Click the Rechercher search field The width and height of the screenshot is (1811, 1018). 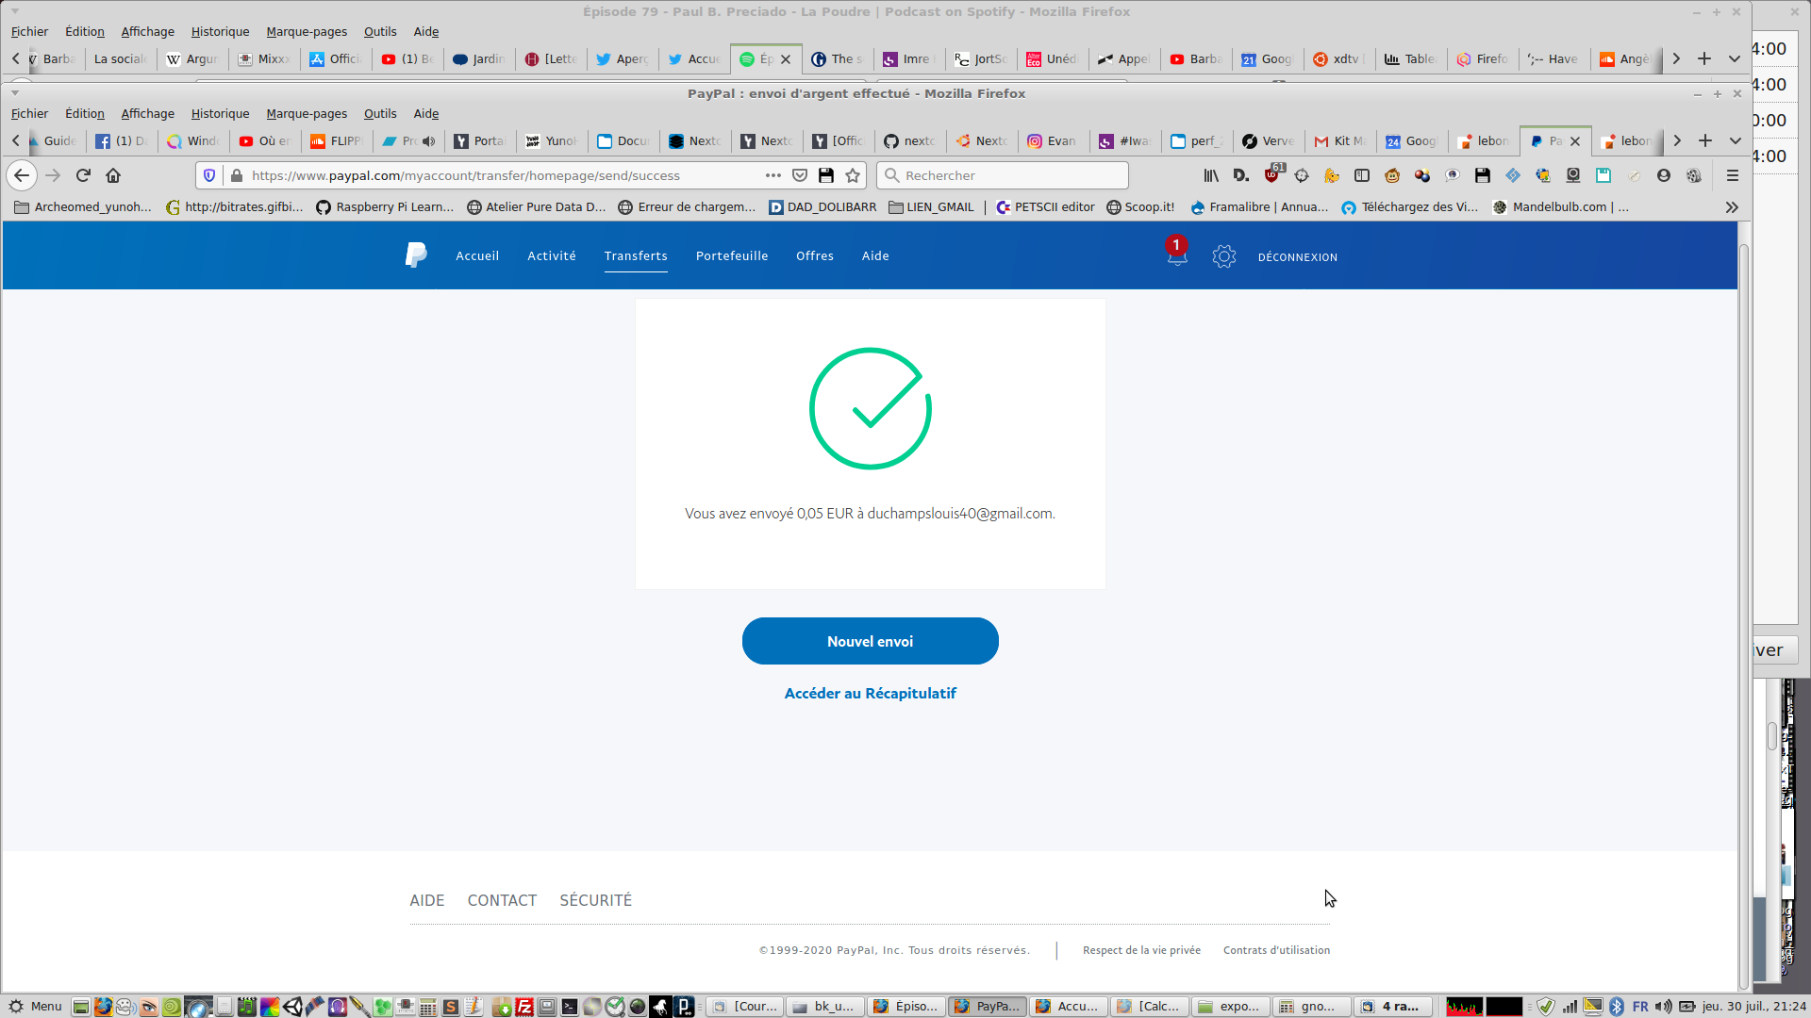coord(1009,175)
